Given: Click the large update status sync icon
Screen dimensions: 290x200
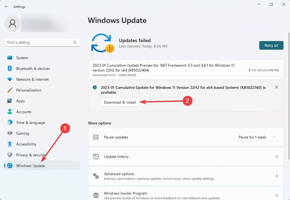Looking at the screenshot, I should [102, 43].
